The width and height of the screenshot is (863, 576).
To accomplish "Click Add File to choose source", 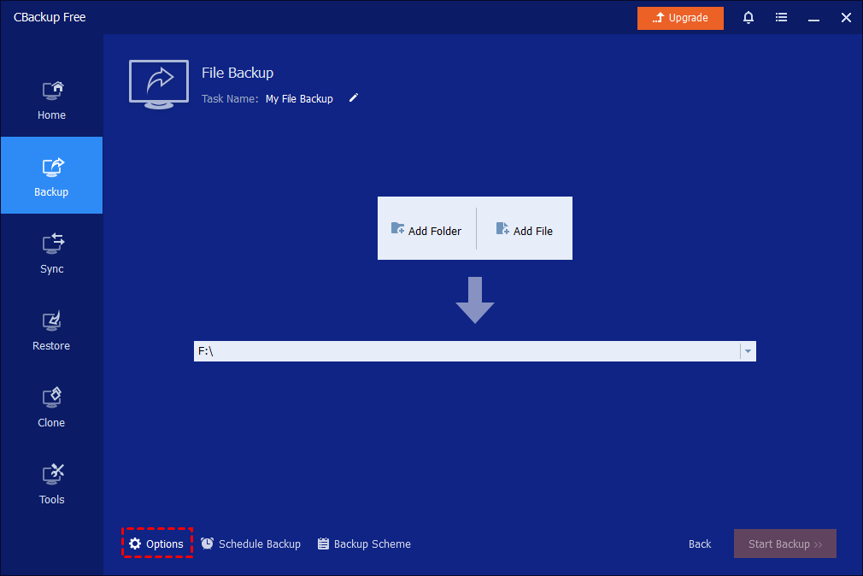I will pos(525,230).
